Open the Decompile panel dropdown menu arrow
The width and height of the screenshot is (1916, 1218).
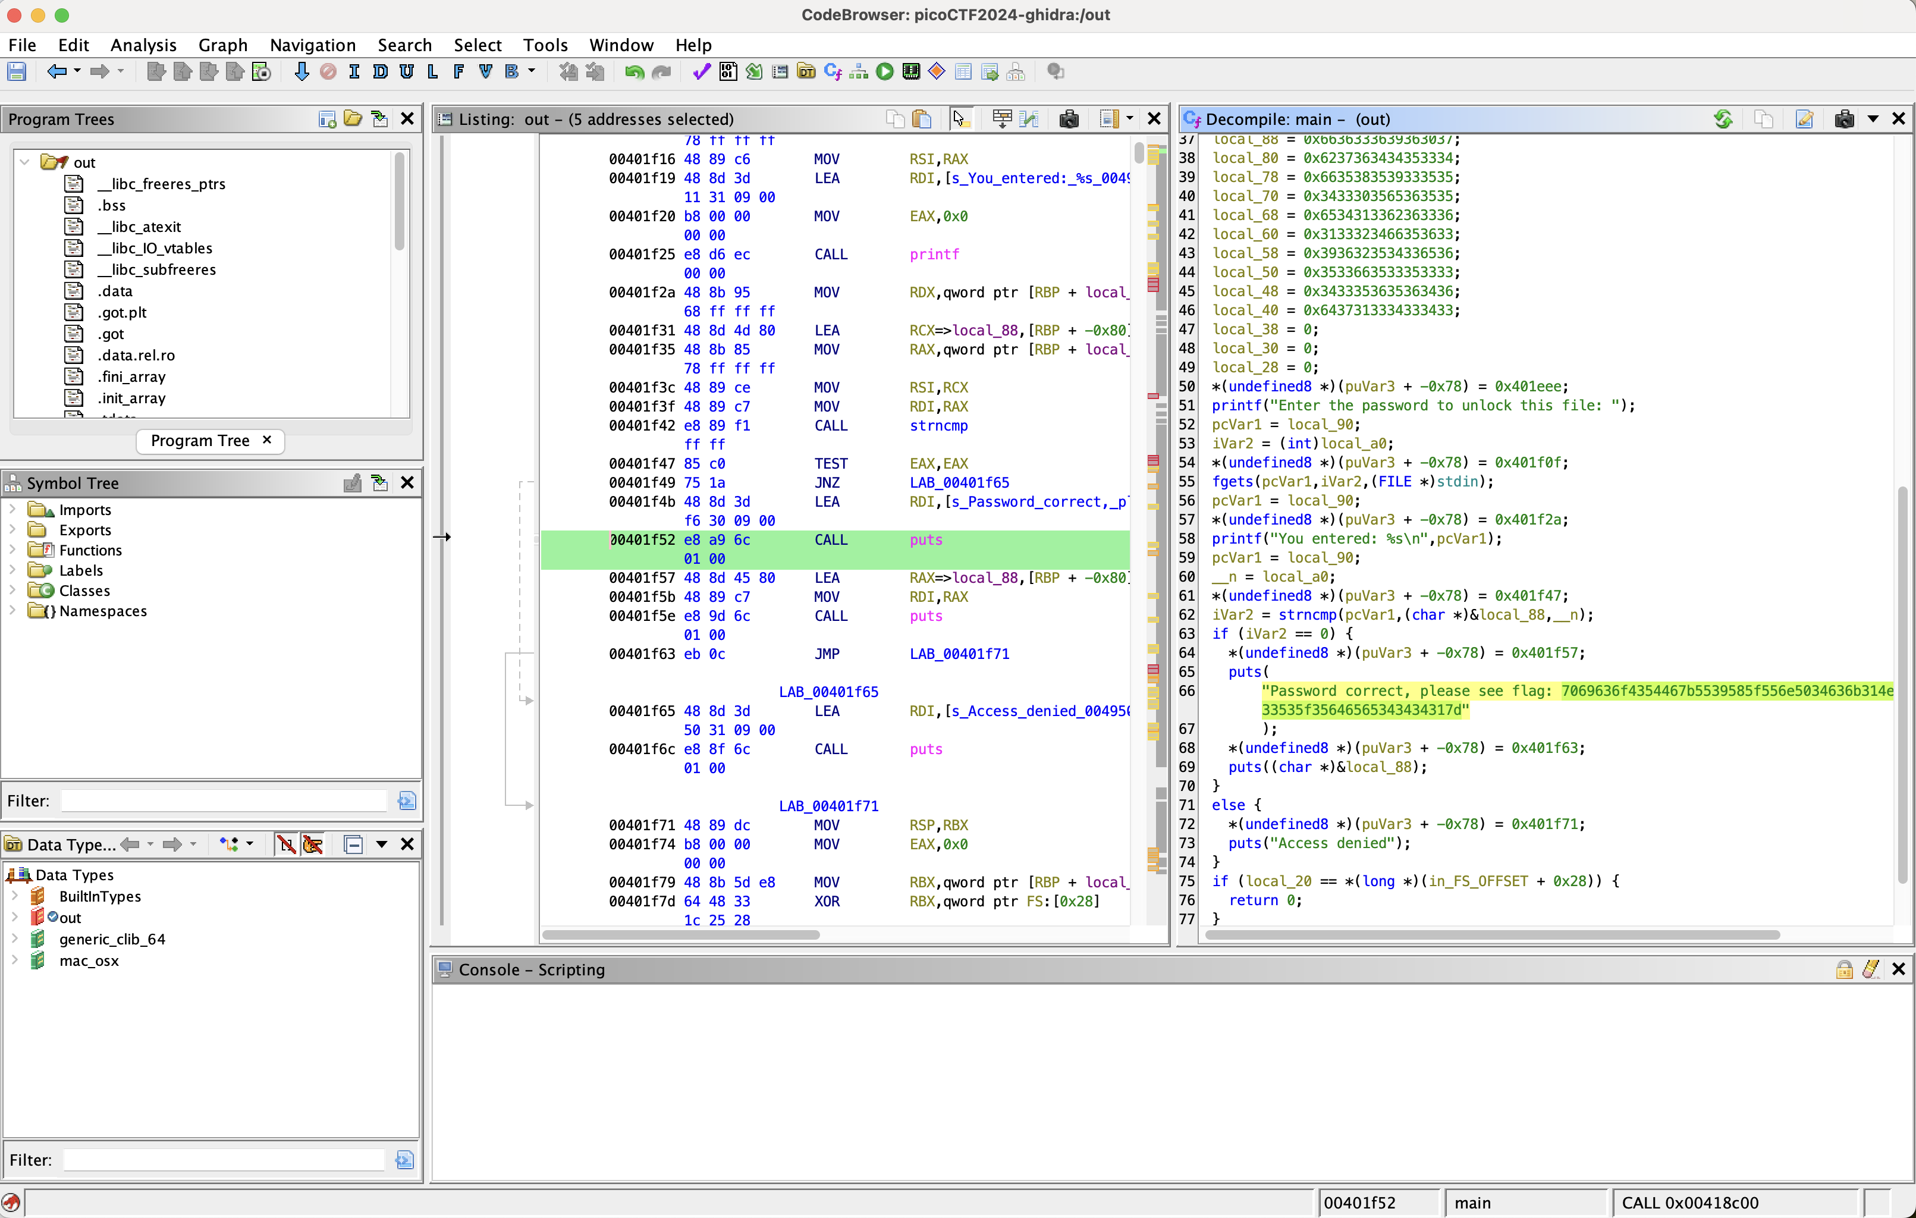point(1873,120)
